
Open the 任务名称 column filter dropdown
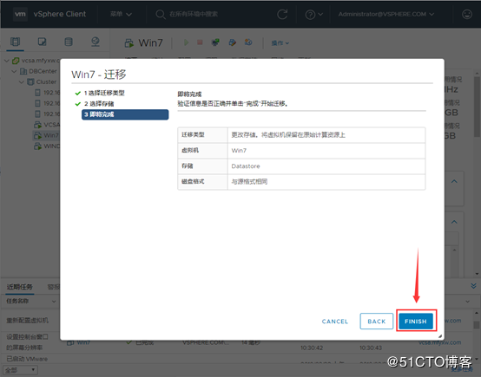coord(54,302)
